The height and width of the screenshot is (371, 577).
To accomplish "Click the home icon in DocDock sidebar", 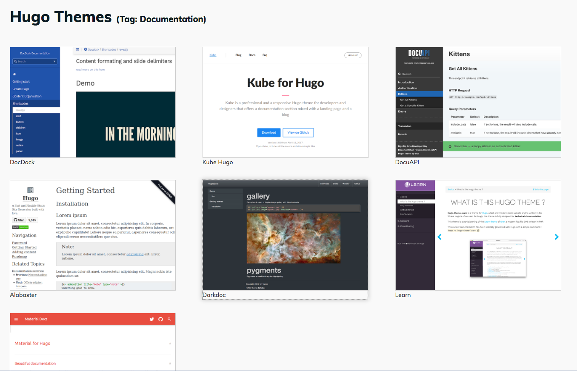I will point(14,74).
